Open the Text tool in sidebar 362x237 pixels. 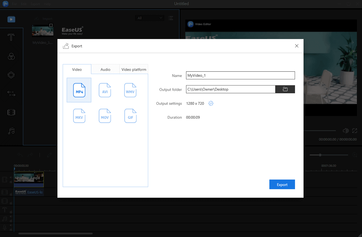(x=11, y=37)
